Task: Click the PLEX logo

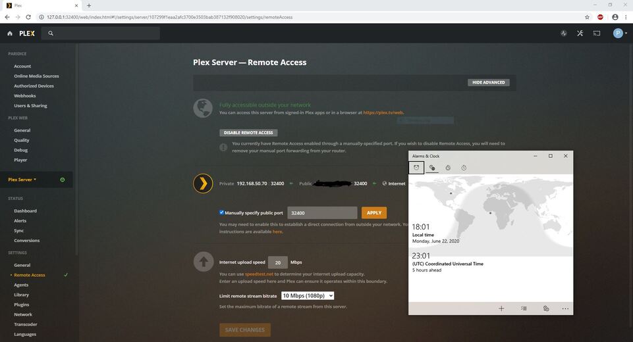Action: [27, 34]
